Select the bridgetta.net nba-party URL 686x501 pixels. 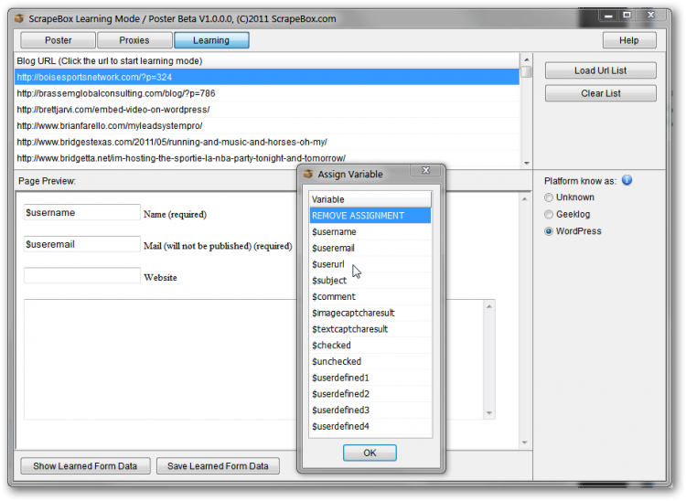coord(267,158)
